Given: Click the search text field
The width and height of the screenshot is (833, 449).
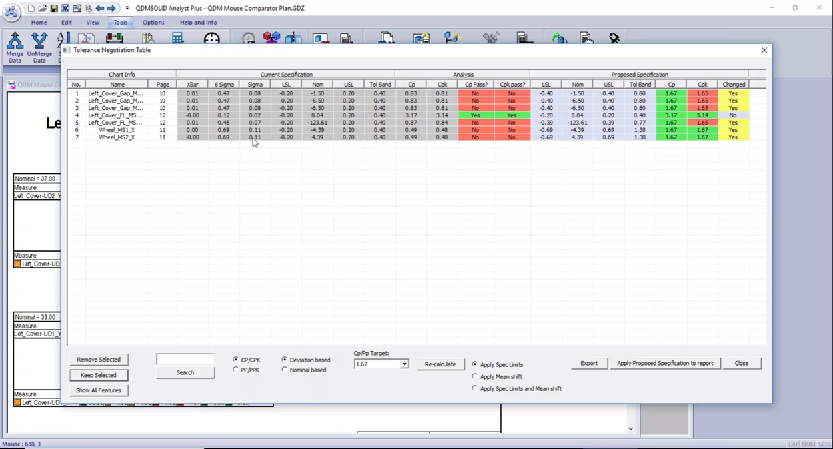Looking at the screenshot, I should point(185,360).
